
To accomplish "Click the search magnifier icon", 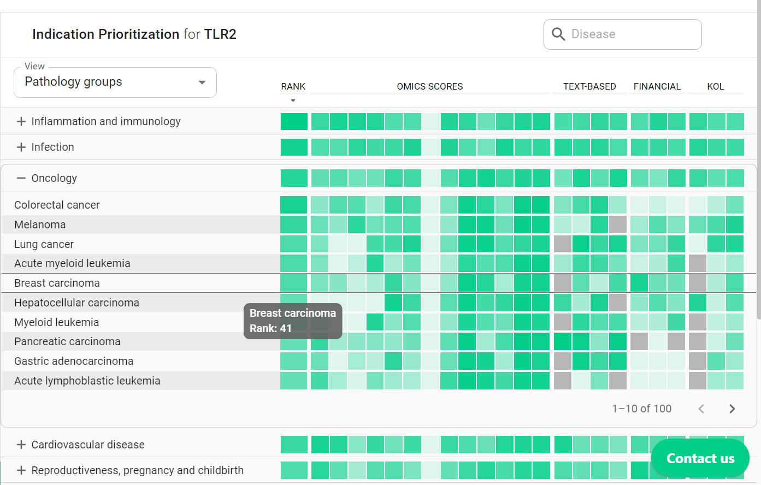I will point(558,34).
